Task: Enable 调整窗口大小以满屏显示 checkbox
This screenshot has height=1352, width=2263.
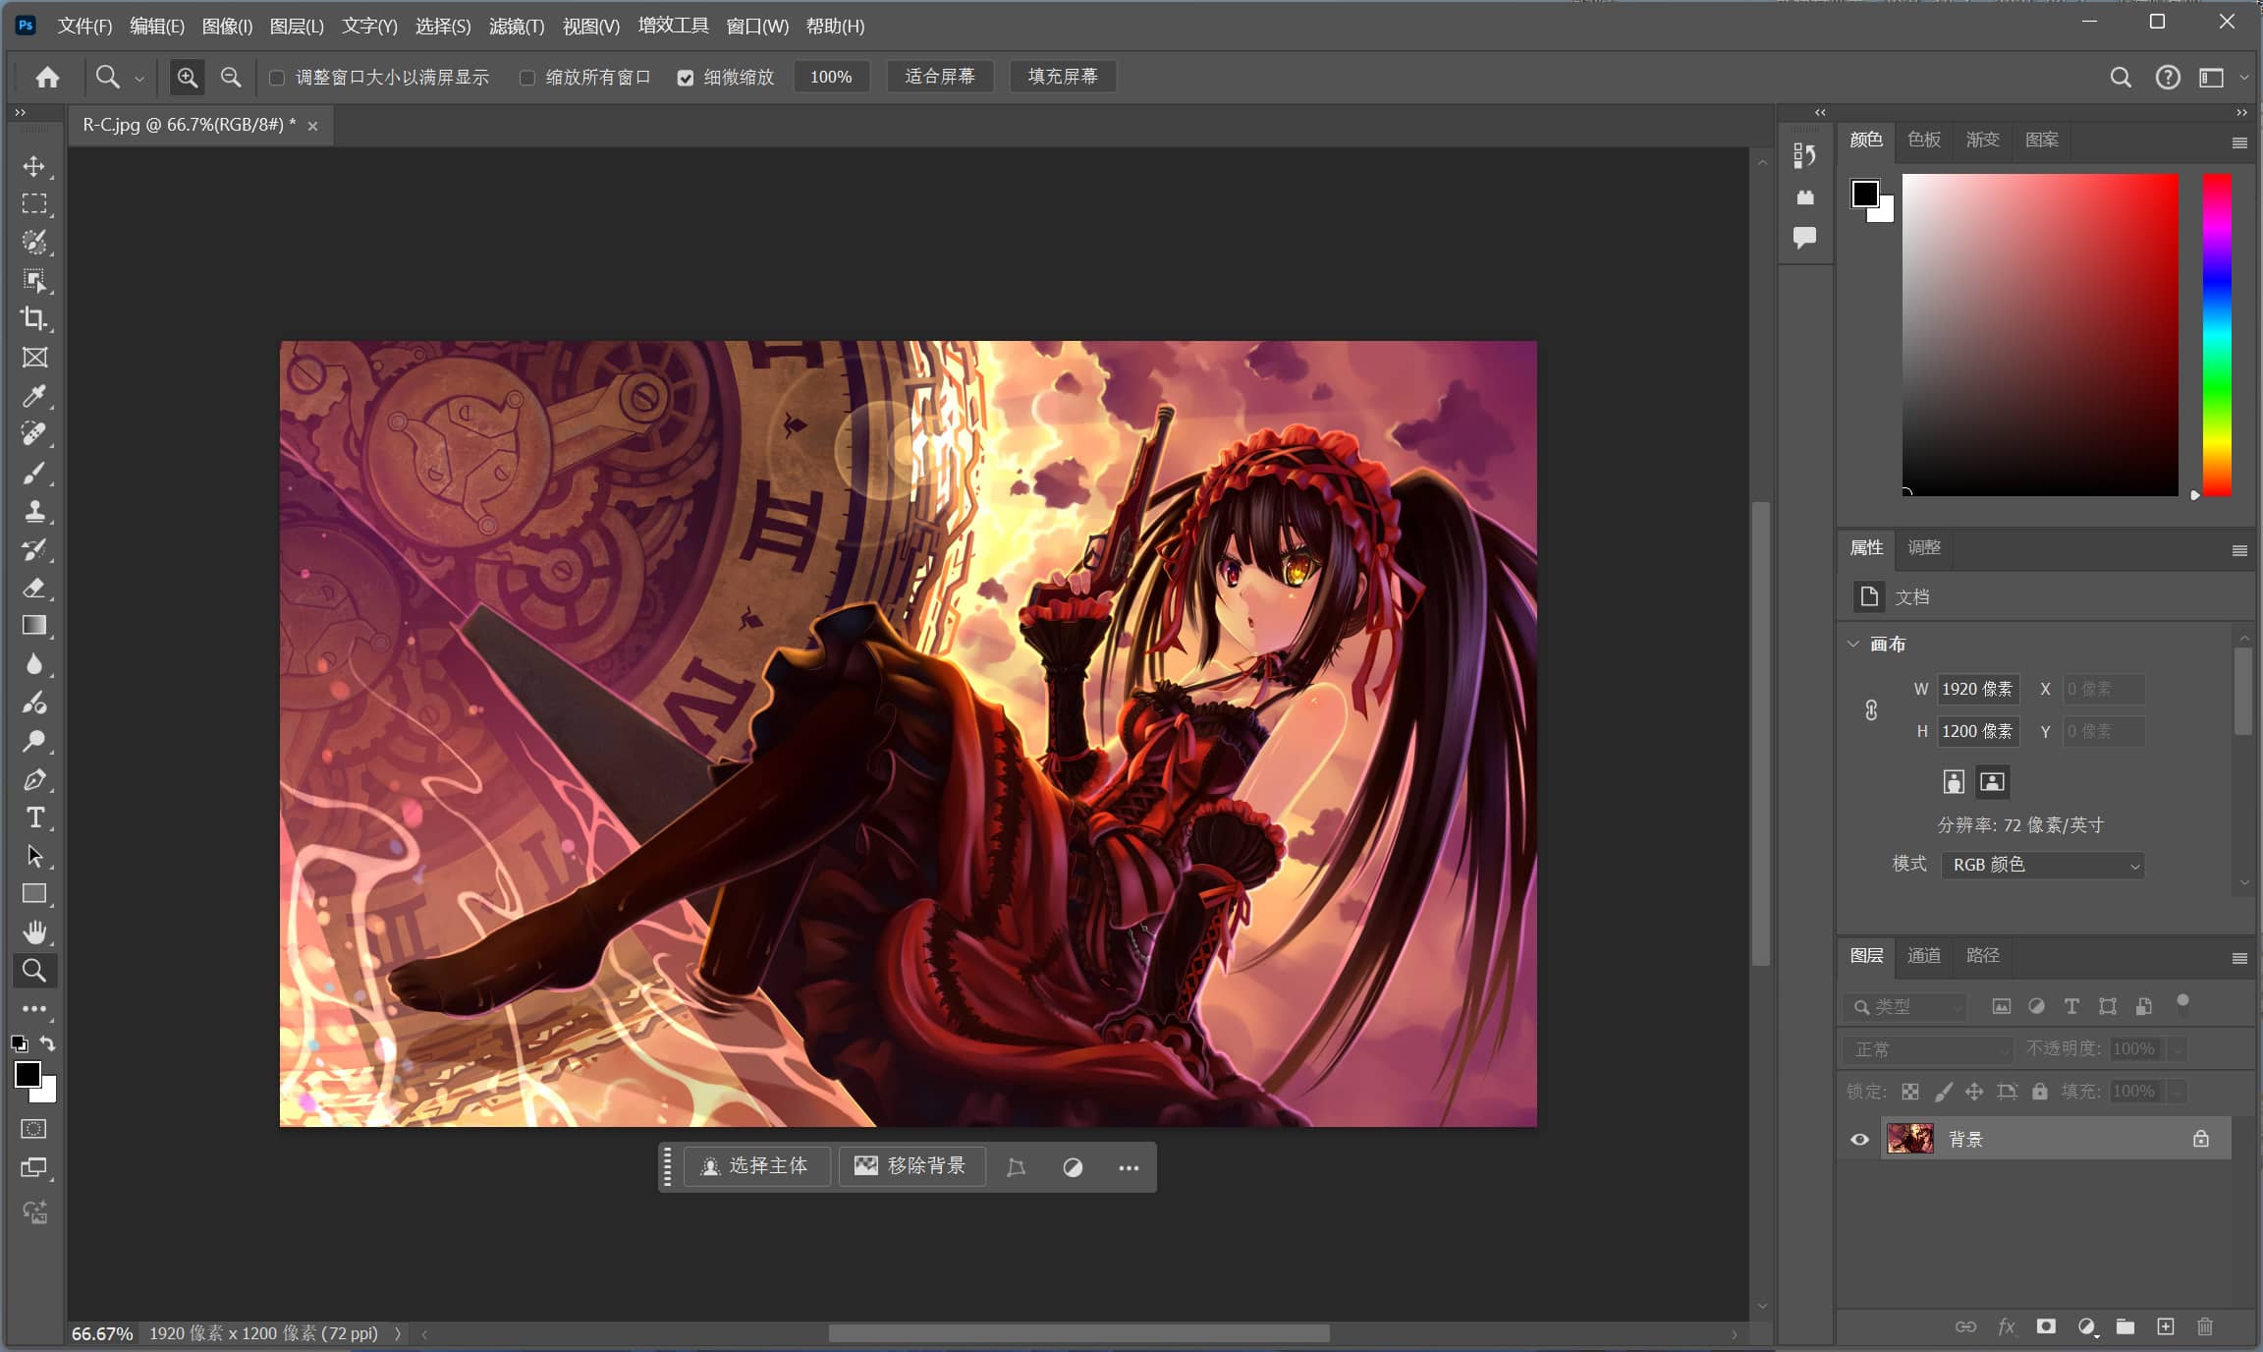Action: pyautogui.click(x=277, y=78)
